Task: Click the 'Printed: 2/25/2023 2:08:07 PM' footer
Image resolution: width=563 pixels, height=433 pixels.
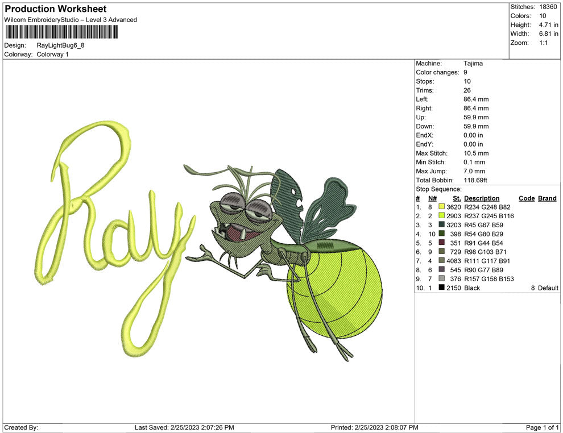Action: pyautogui.click(x=375, y=427)
